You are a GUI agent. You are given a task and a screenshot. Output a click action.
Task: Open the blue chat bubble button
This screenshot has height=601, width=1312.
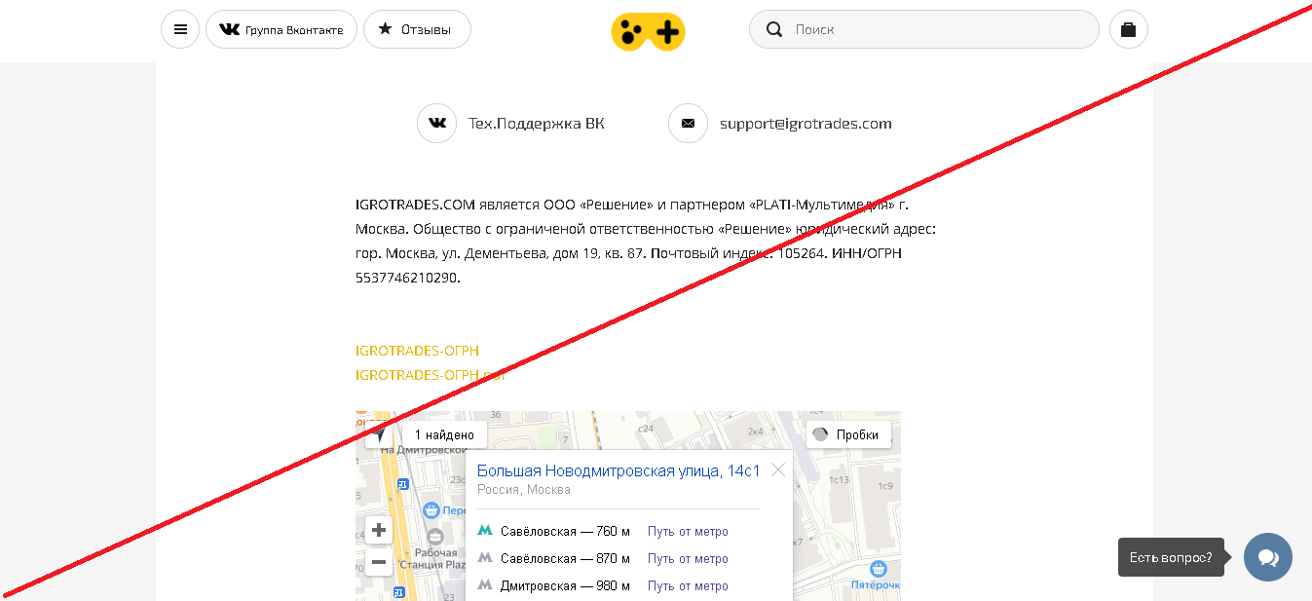[x=1268, y=557]
